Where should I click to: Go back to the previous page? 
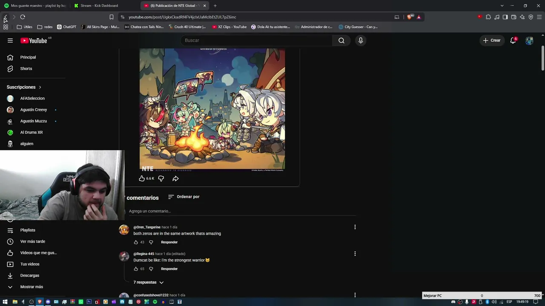tap(5, 17)
